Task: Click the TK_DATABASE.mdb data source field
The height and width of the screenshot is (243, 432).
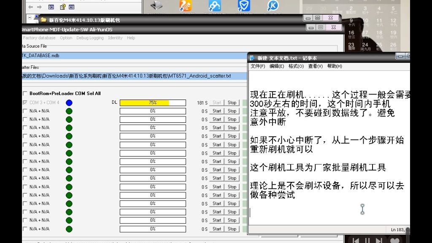Action: click(135, 56)
